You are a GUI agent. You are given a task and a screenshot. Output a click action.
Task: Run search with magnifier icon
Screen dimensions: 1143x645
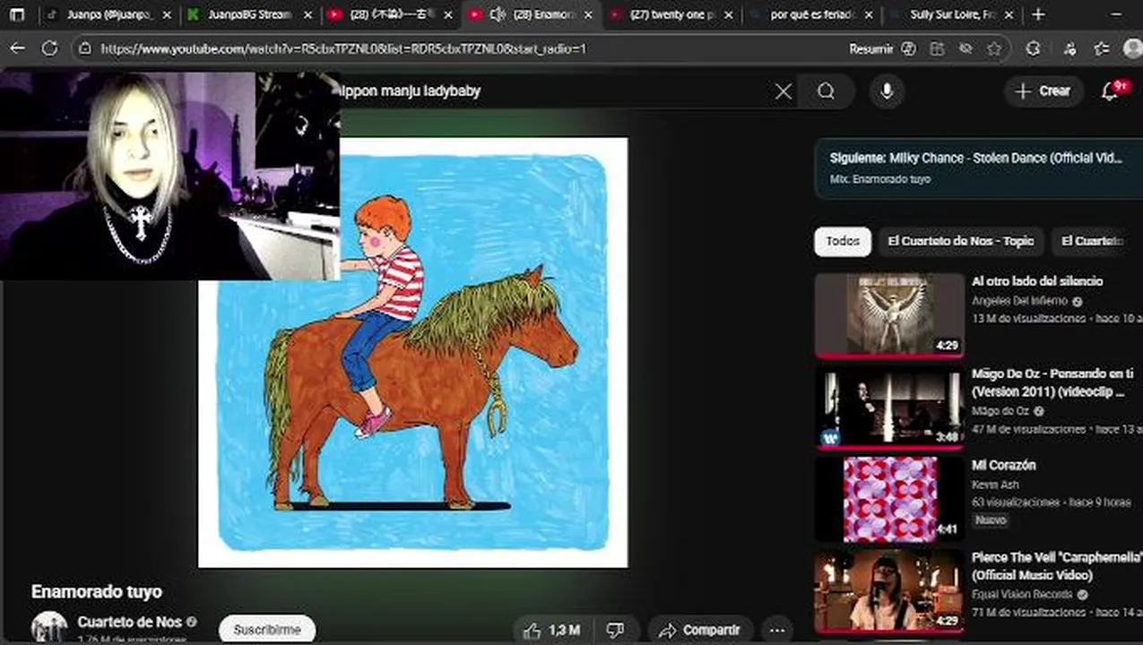[826, 91]
